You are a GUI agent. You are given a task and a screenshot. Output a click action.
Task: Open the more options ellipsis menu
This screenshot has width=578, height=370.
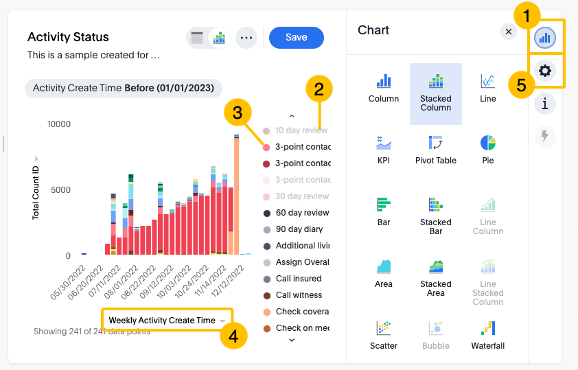[246, 38]
